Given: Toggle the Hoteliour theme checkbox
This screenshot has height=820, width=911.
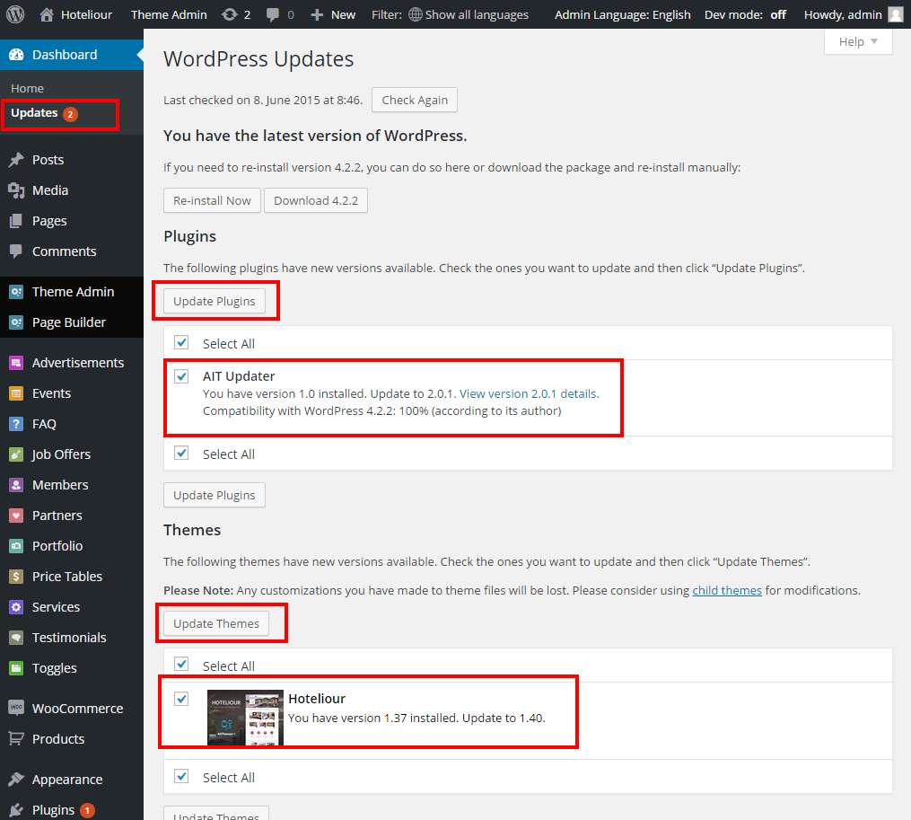Looking at the screenshot, I should pyautogui.click(x=182, y=699).
